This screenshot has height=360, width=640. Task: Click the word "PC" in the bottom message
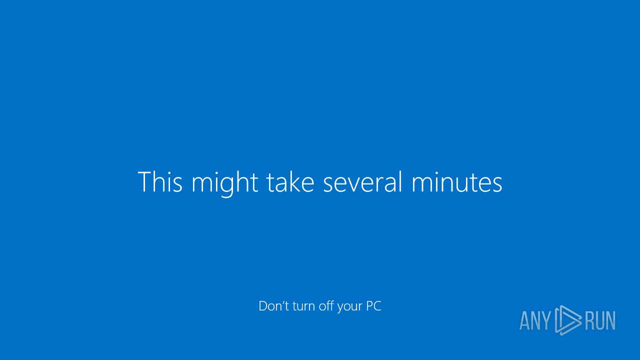pos(373,305)
